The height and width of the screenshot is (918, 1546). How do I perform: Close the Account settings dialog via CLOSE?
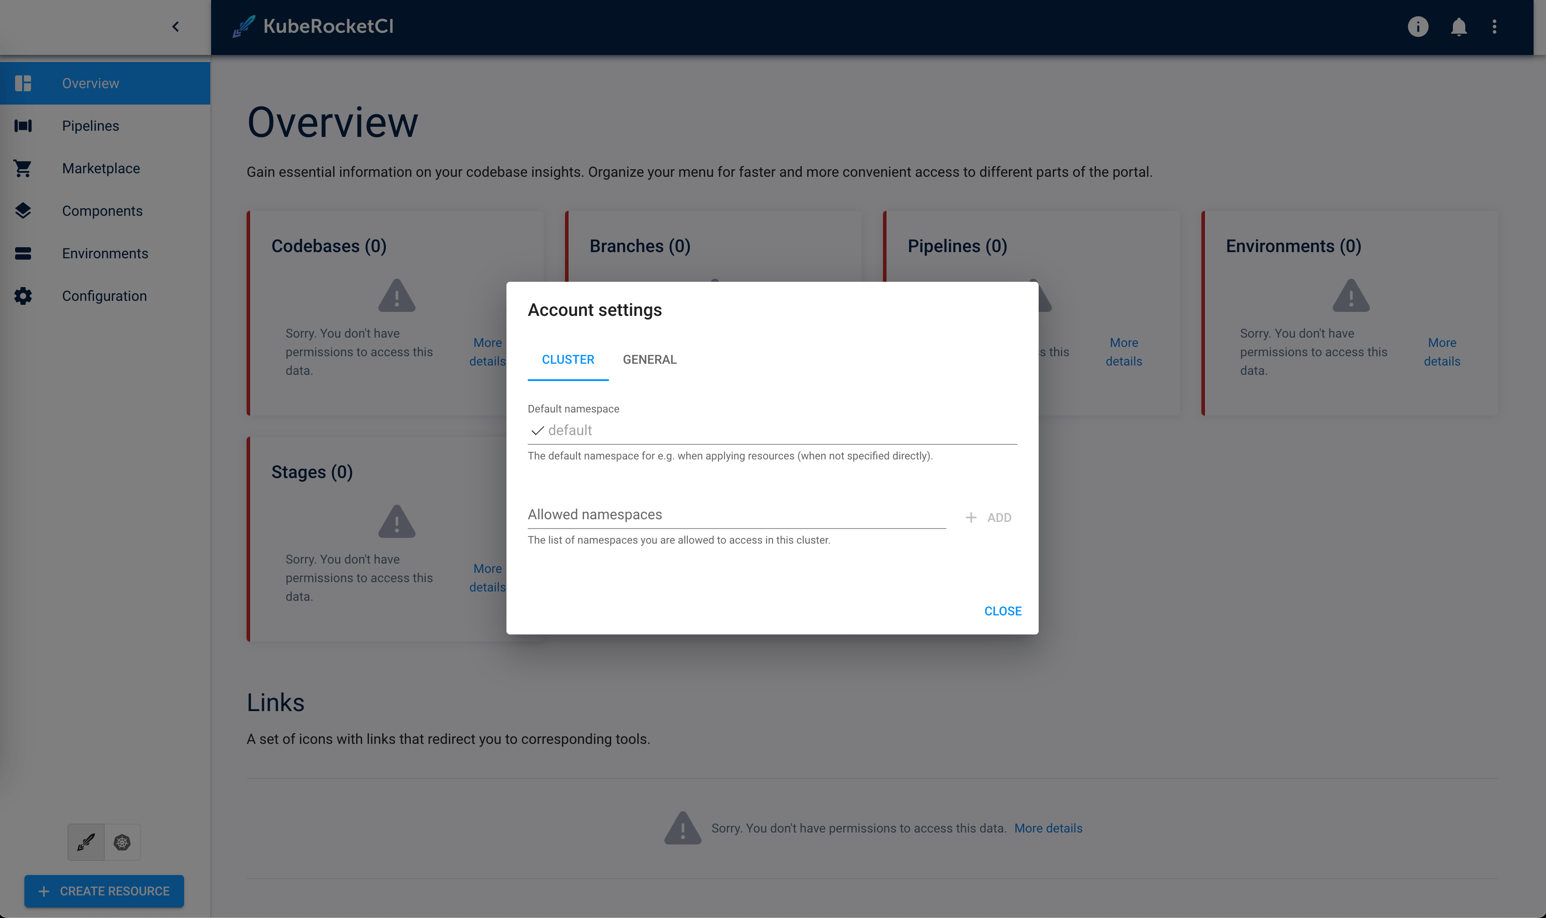(1002, 611)
